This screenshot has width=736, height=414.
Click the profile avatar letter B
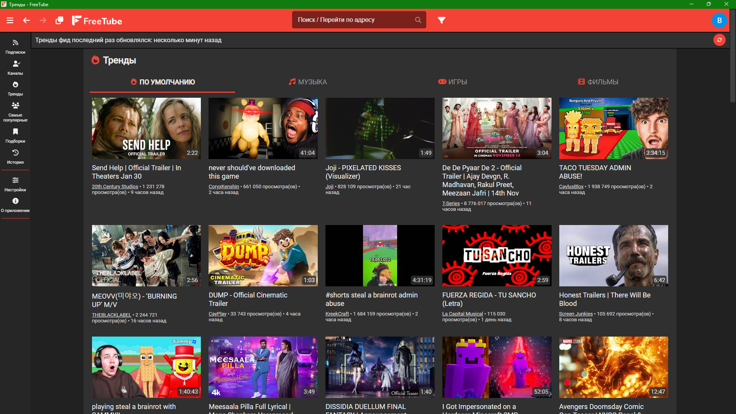tap(719, 20)
